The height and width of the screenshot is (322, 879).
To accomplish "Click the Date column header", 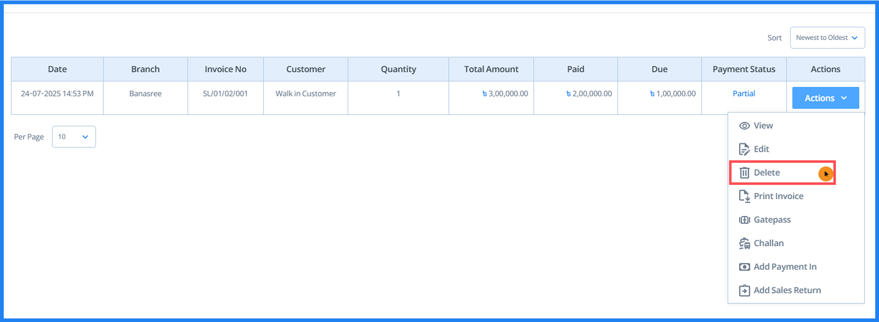I will 57,69.
